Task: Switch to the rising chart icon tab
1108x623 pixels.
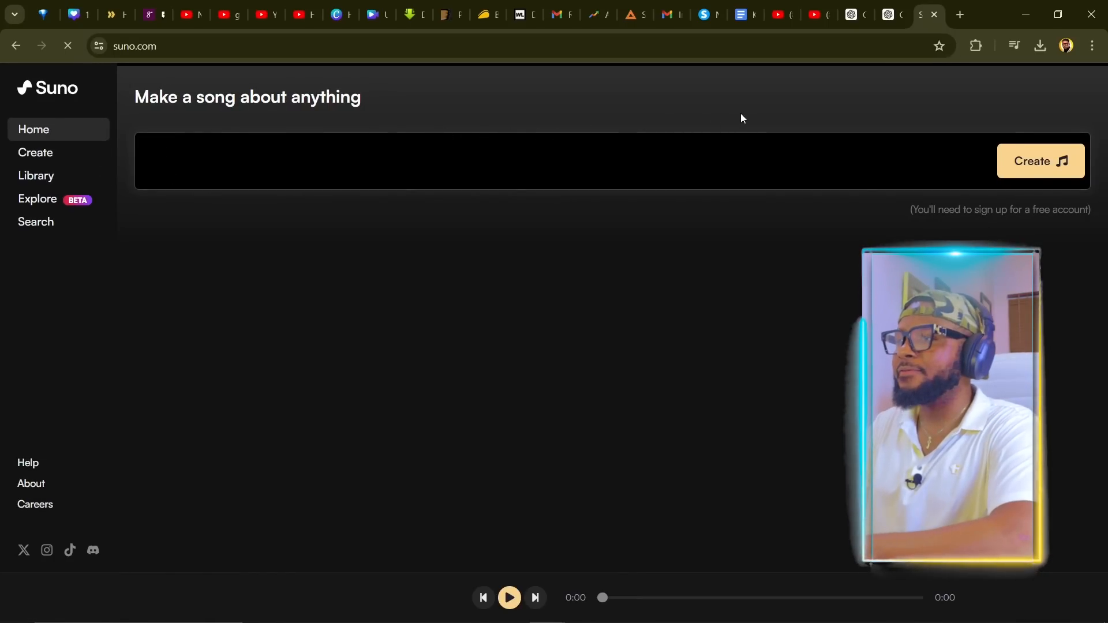Action: [598, 14]
